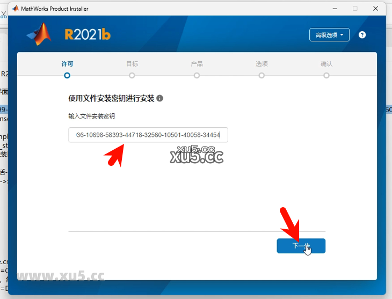This screenshot has height=299, width=392.
Task: Select the 目标 step tab
Action: (132, 64)
